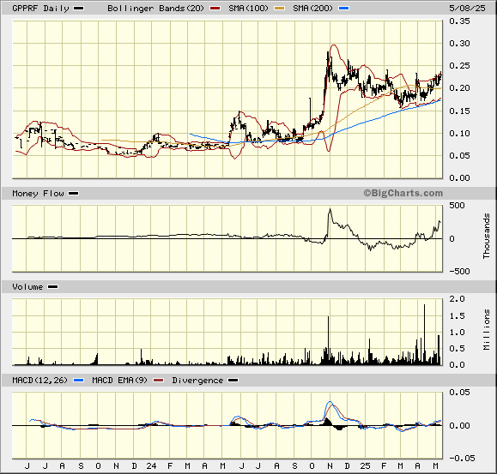Screen dimensions: 497x474
Task: Click the chart date '5/08/25'
Action: (x=467, y=9)
